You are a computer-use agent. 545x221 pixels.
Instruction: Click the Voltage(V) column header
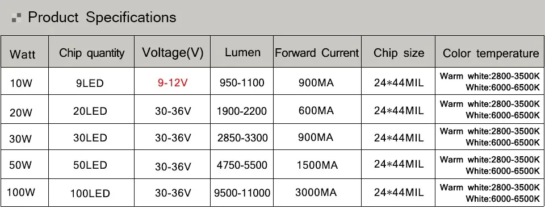pyautogui.click(x=173, y=53)
